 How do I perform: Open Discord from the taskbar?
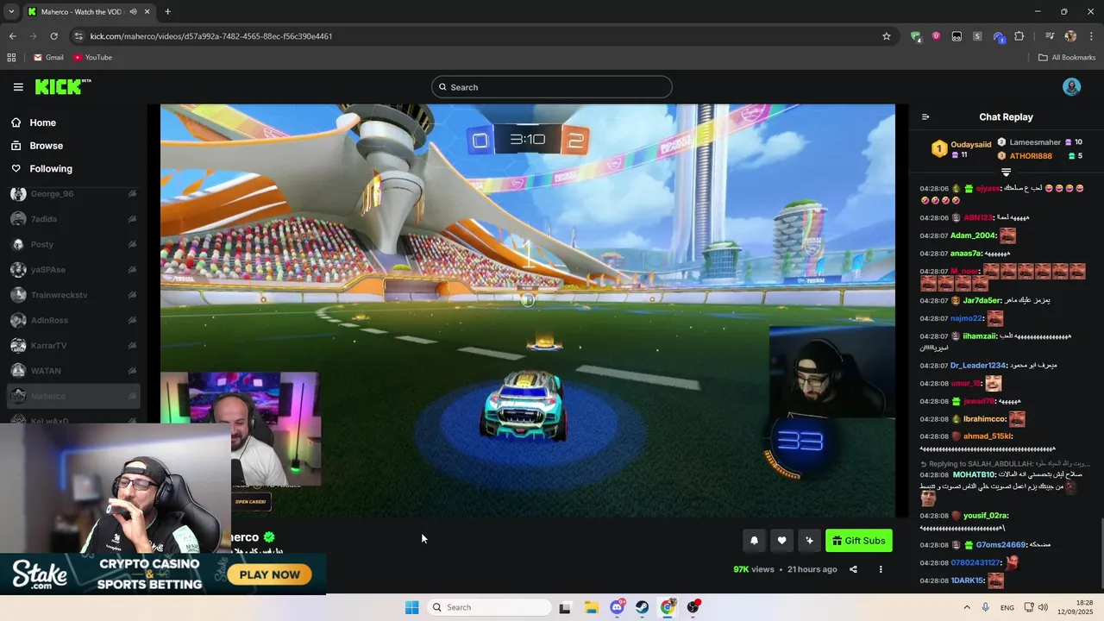coord(617,607)
